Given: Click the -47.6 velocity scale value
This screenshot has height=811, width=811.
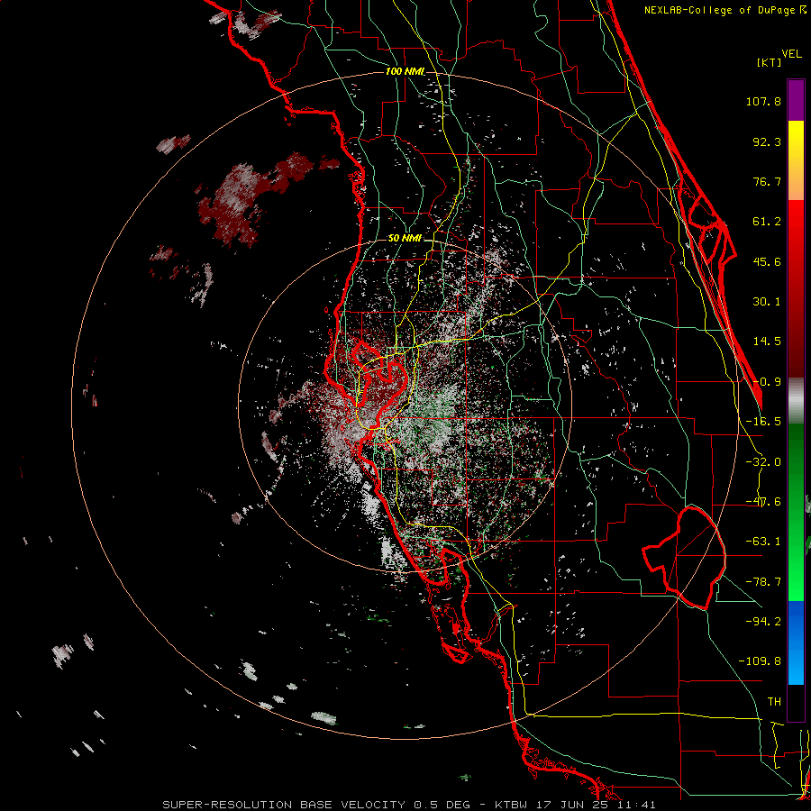Looking at the screenshot, I should 763,502.
